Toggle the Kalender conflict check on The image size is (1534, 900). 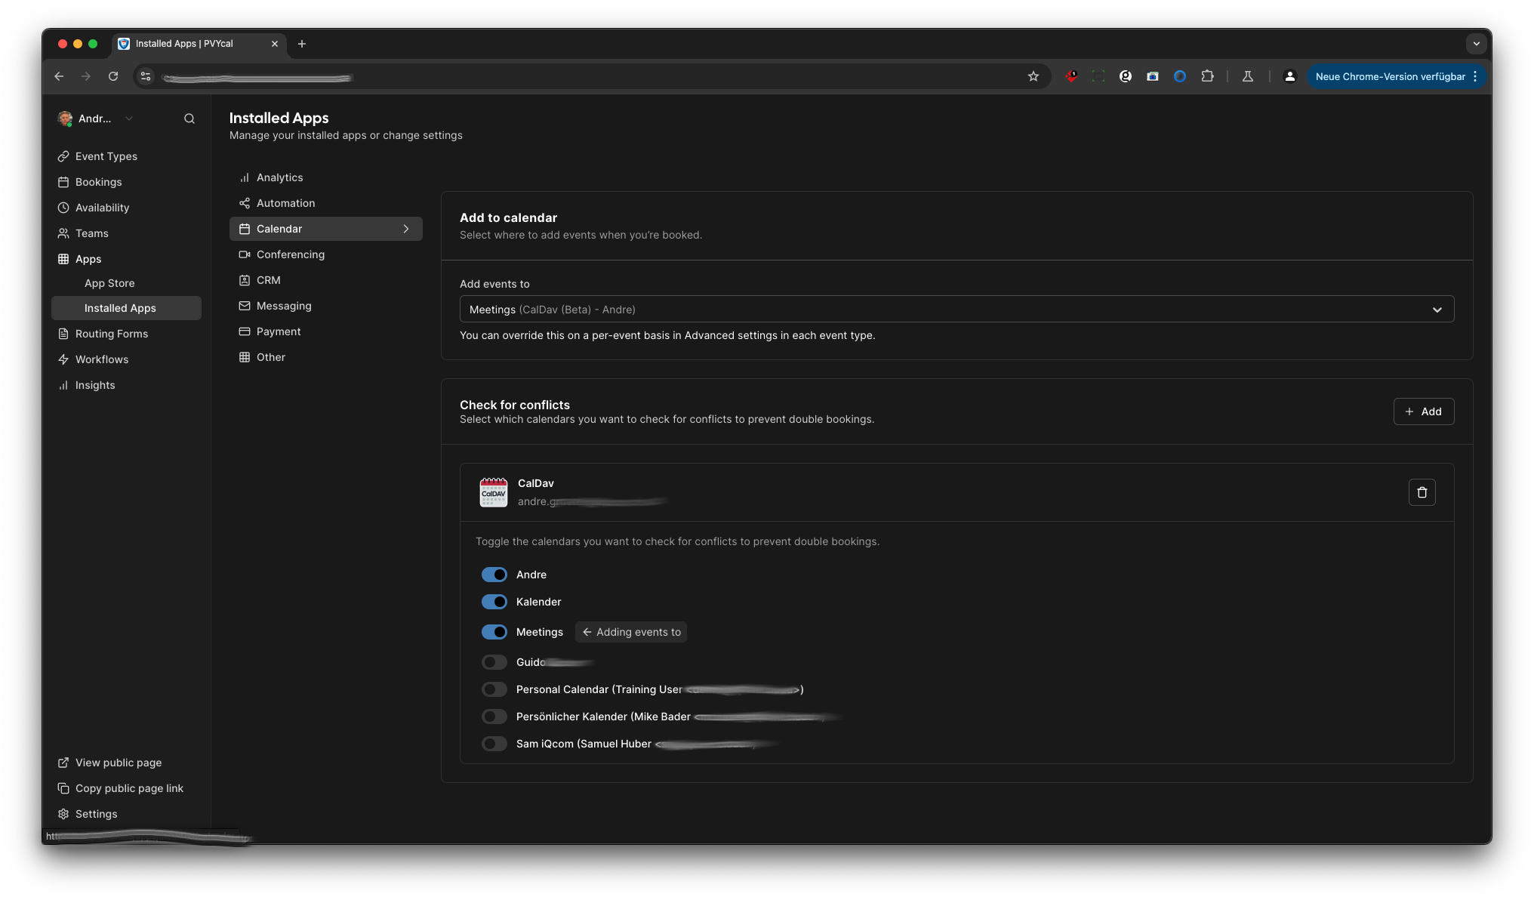495,603
